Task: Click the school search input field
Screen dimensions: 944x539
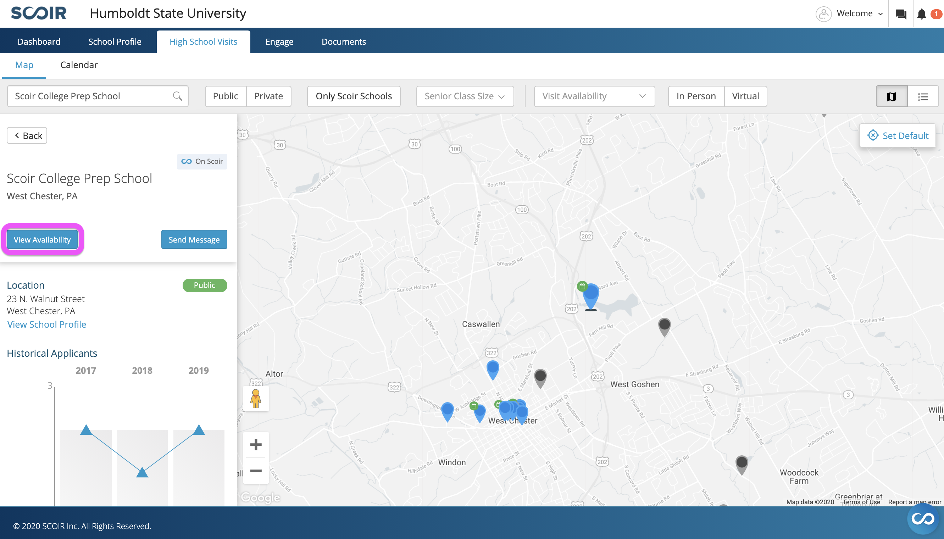Action: (x=98, y=96)
